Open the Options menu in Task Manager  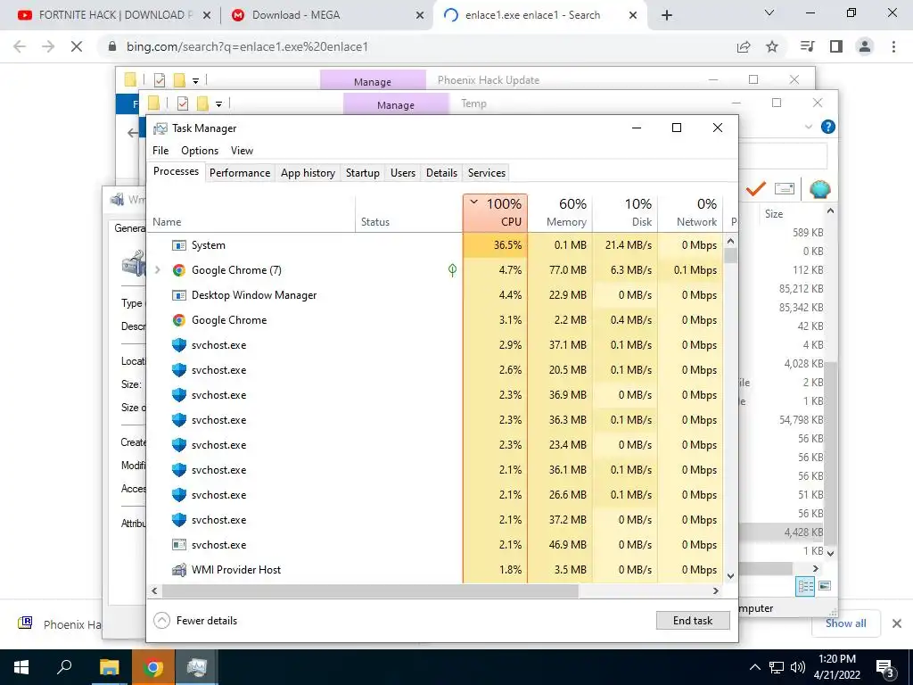199,150
